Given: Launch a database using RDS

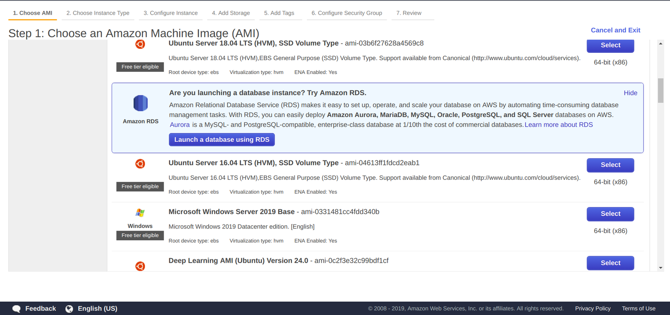Looking at the screenshot, I should point(222,140).
